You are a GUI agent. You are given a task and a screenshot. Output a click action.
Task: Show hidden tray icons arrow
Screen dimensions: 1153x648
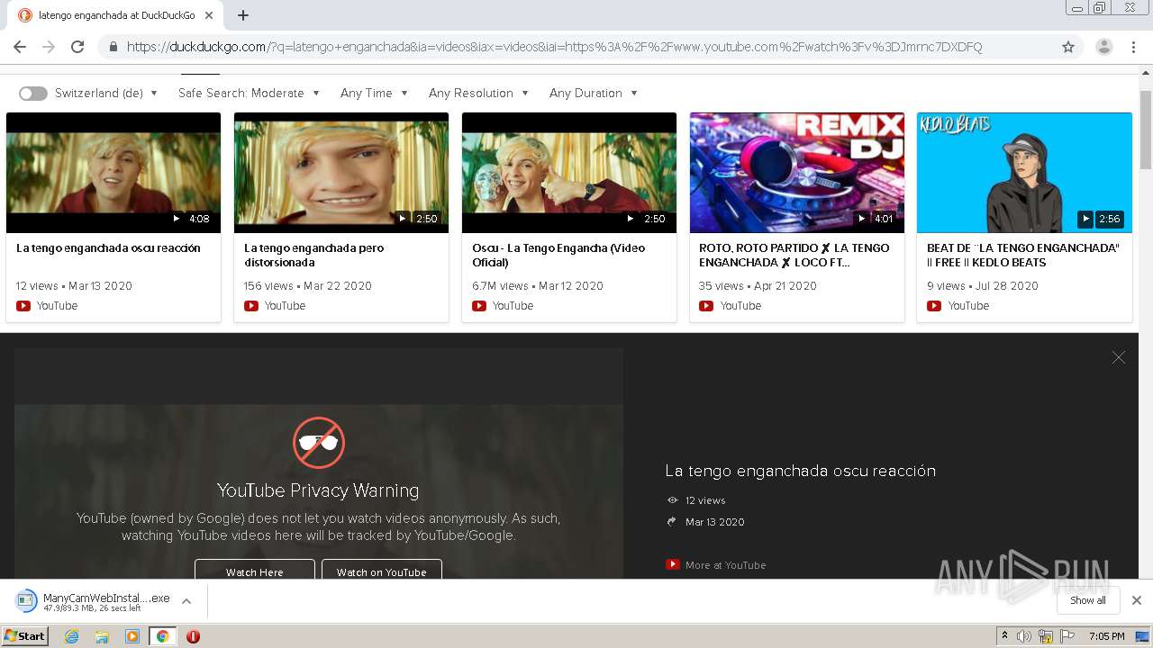1004,636
